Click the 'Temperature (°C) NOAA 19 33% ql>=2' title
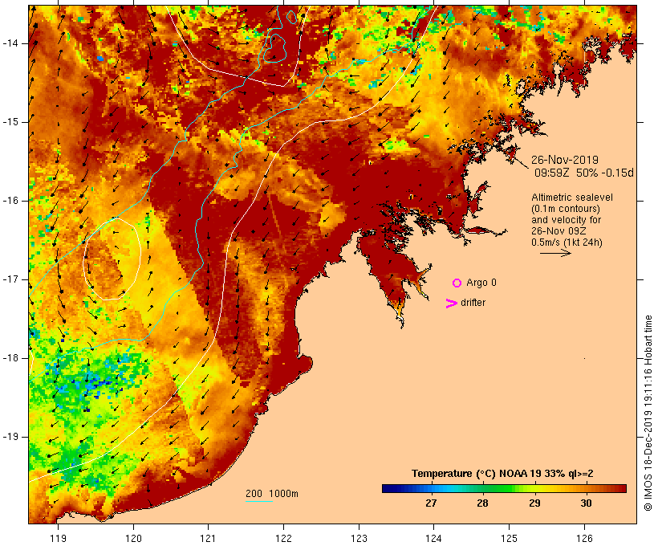 point(502,474)
